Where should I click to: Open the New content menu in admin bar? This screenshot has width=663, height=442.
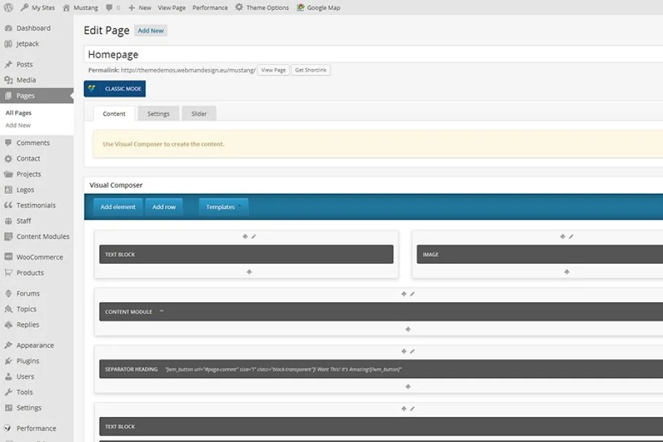pyautogui.click(x=140, y=7)
